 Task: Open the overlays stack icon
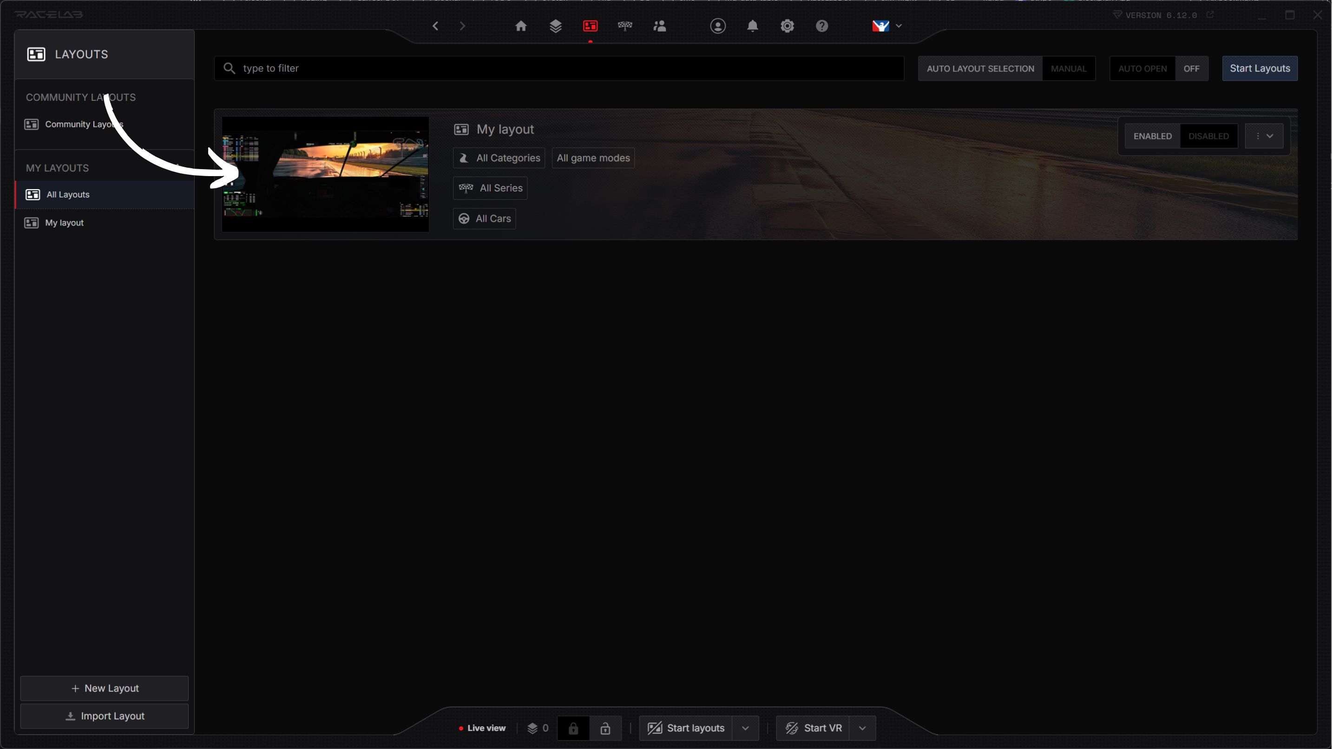click(x=555, y=26)
